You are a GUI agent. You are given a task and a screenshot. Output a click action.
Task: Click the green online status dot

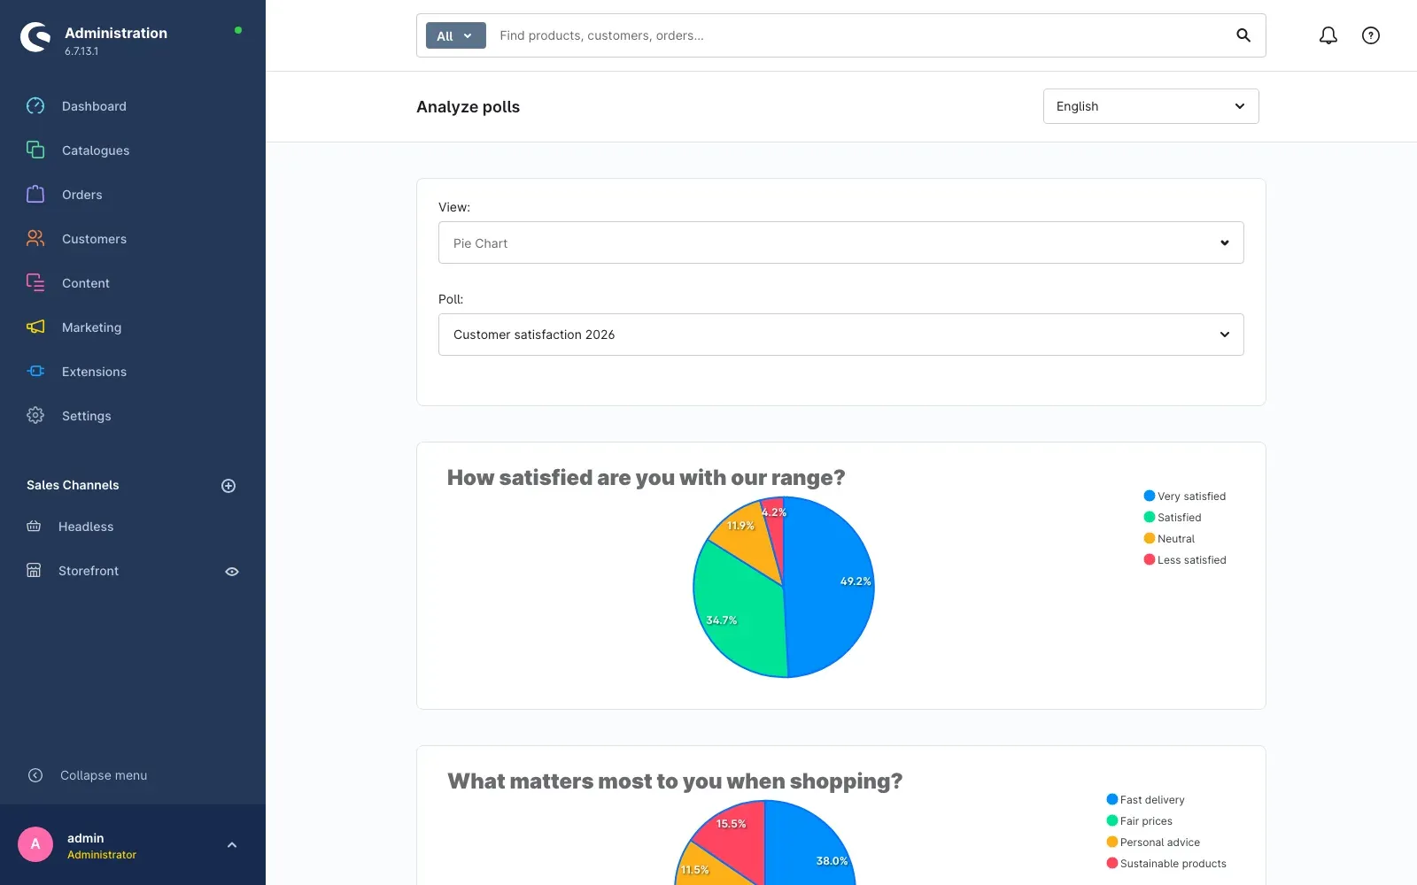coord(238,30)
